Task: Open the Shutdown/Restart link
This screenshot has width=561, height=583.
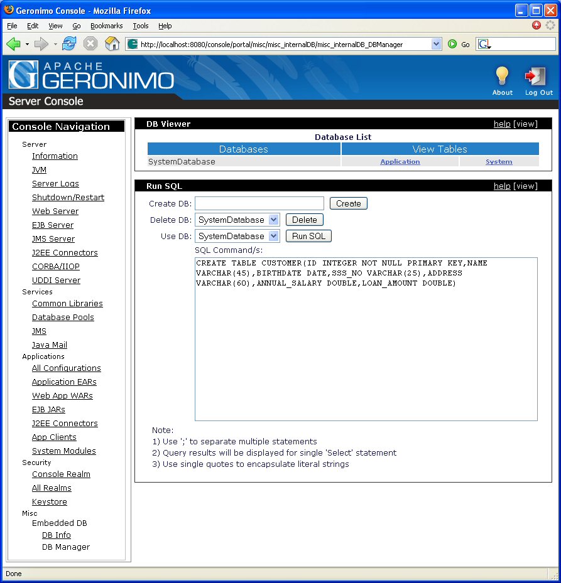Action: (68, 198)
